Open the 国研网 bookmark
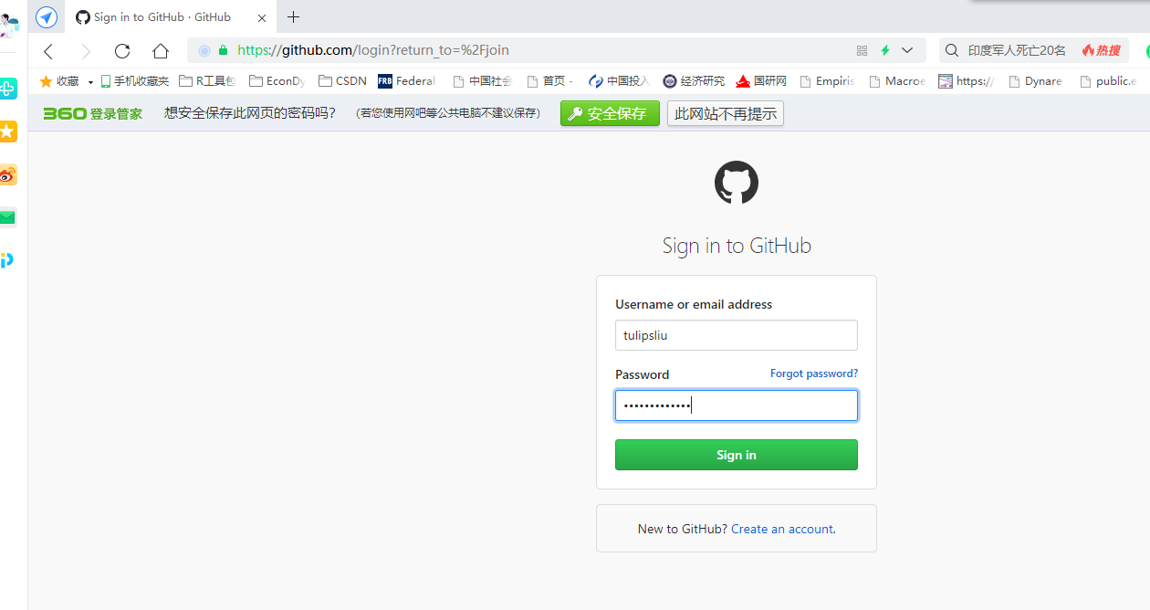Viewport: 1150px width, 610px height. (761, 81)
